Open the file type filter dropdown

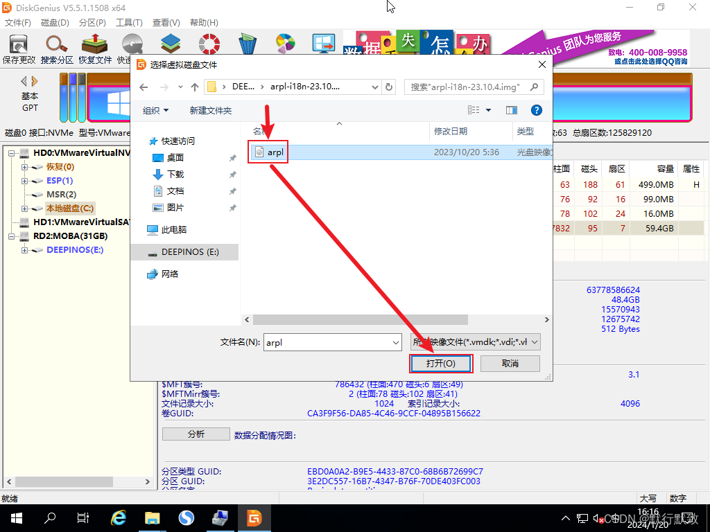click(x=535, y=342)
